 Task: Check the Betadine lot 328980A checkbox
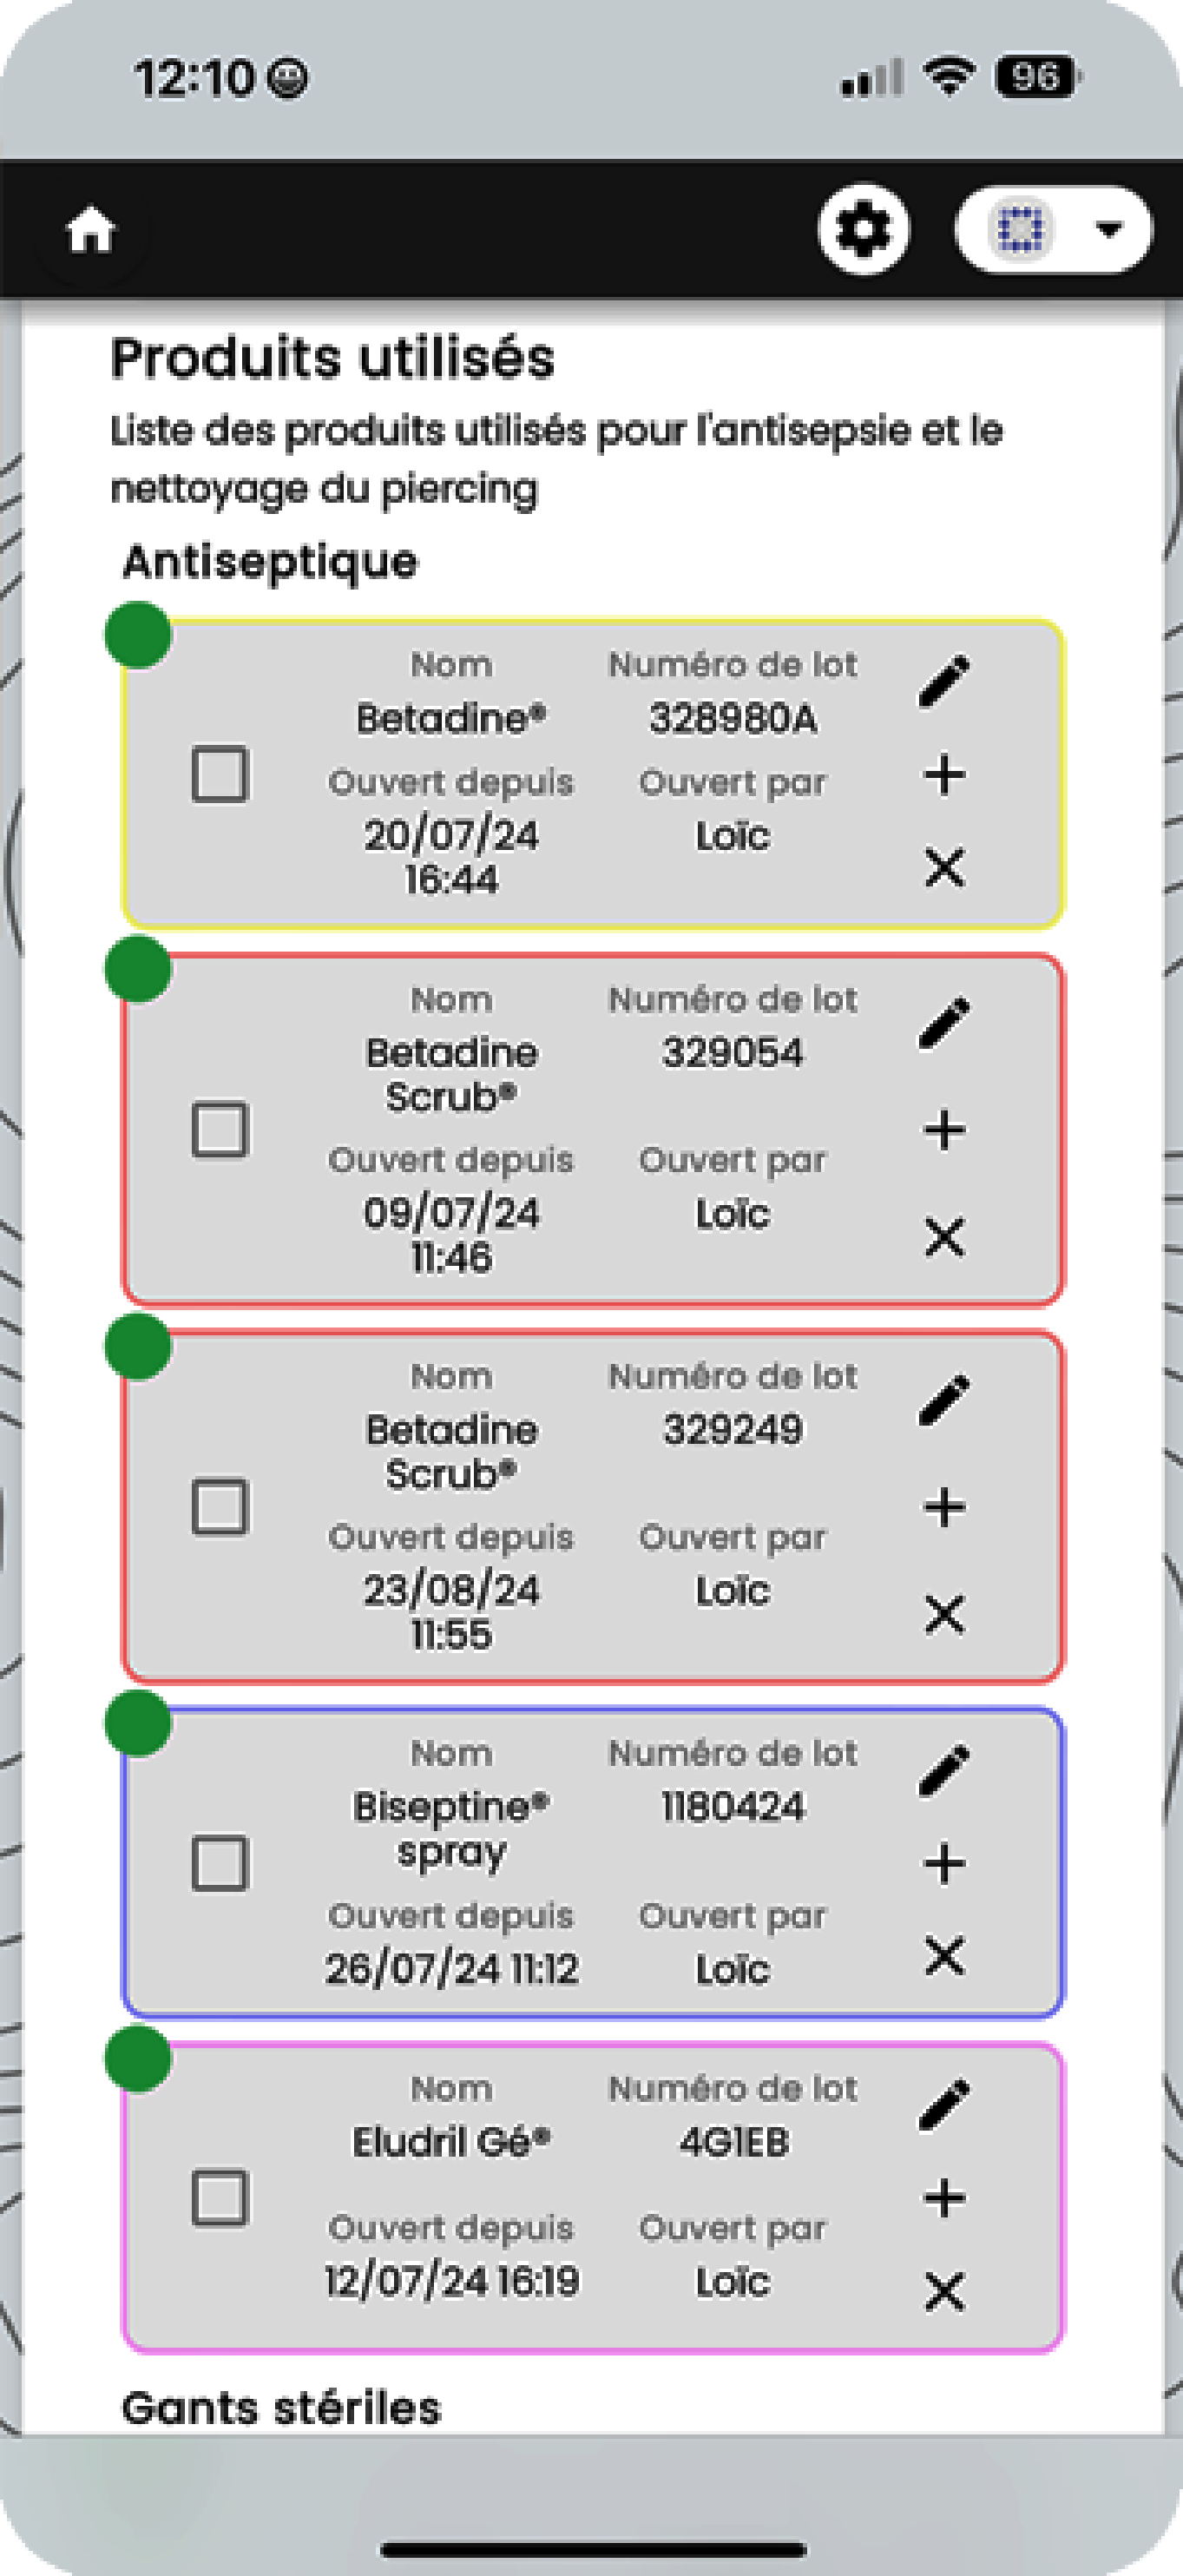[220, 773]
